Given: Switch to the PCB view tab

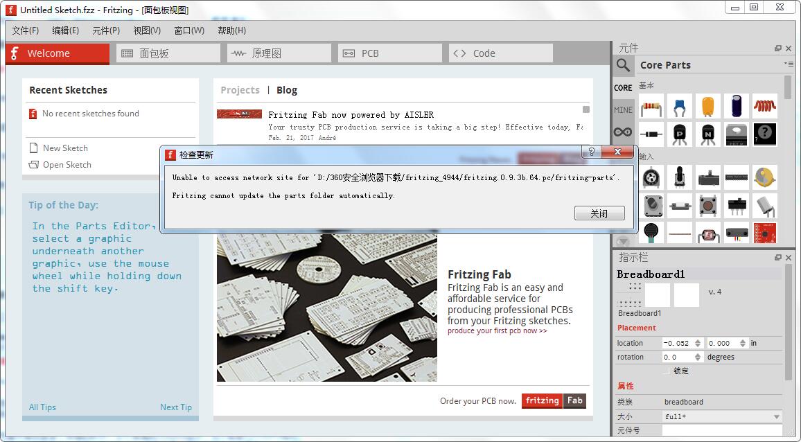Looking at the screenshot, I should coord(390,53).
